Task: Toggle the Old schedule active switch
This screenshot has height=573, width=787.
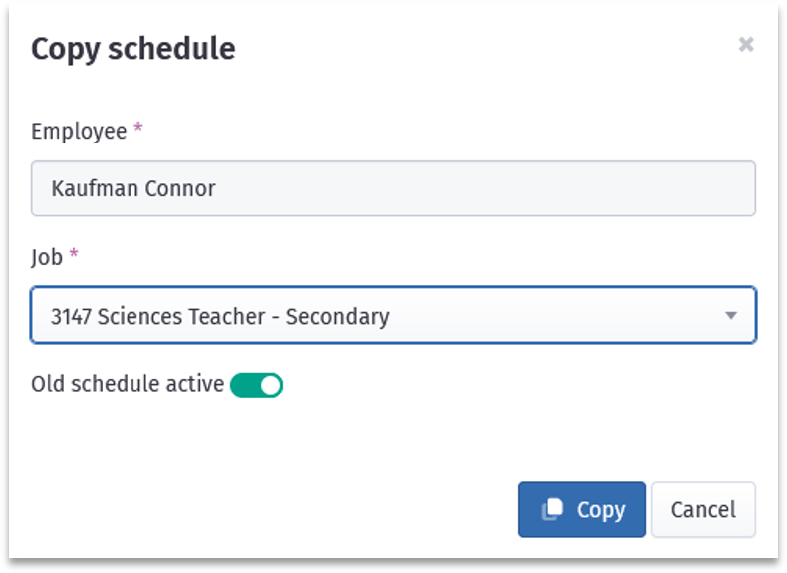Action: tap(256, 385)
